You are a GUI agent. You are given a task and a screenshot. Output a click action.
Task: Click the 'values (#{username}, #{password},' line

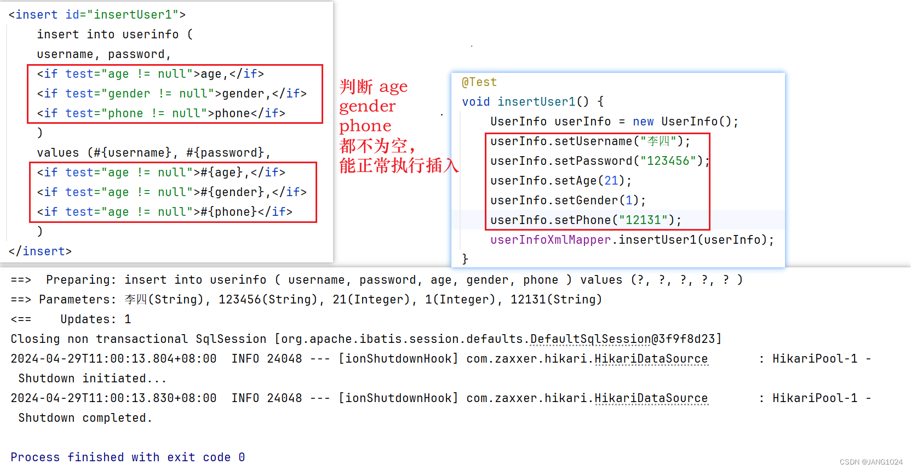click(x=154, y=153)
